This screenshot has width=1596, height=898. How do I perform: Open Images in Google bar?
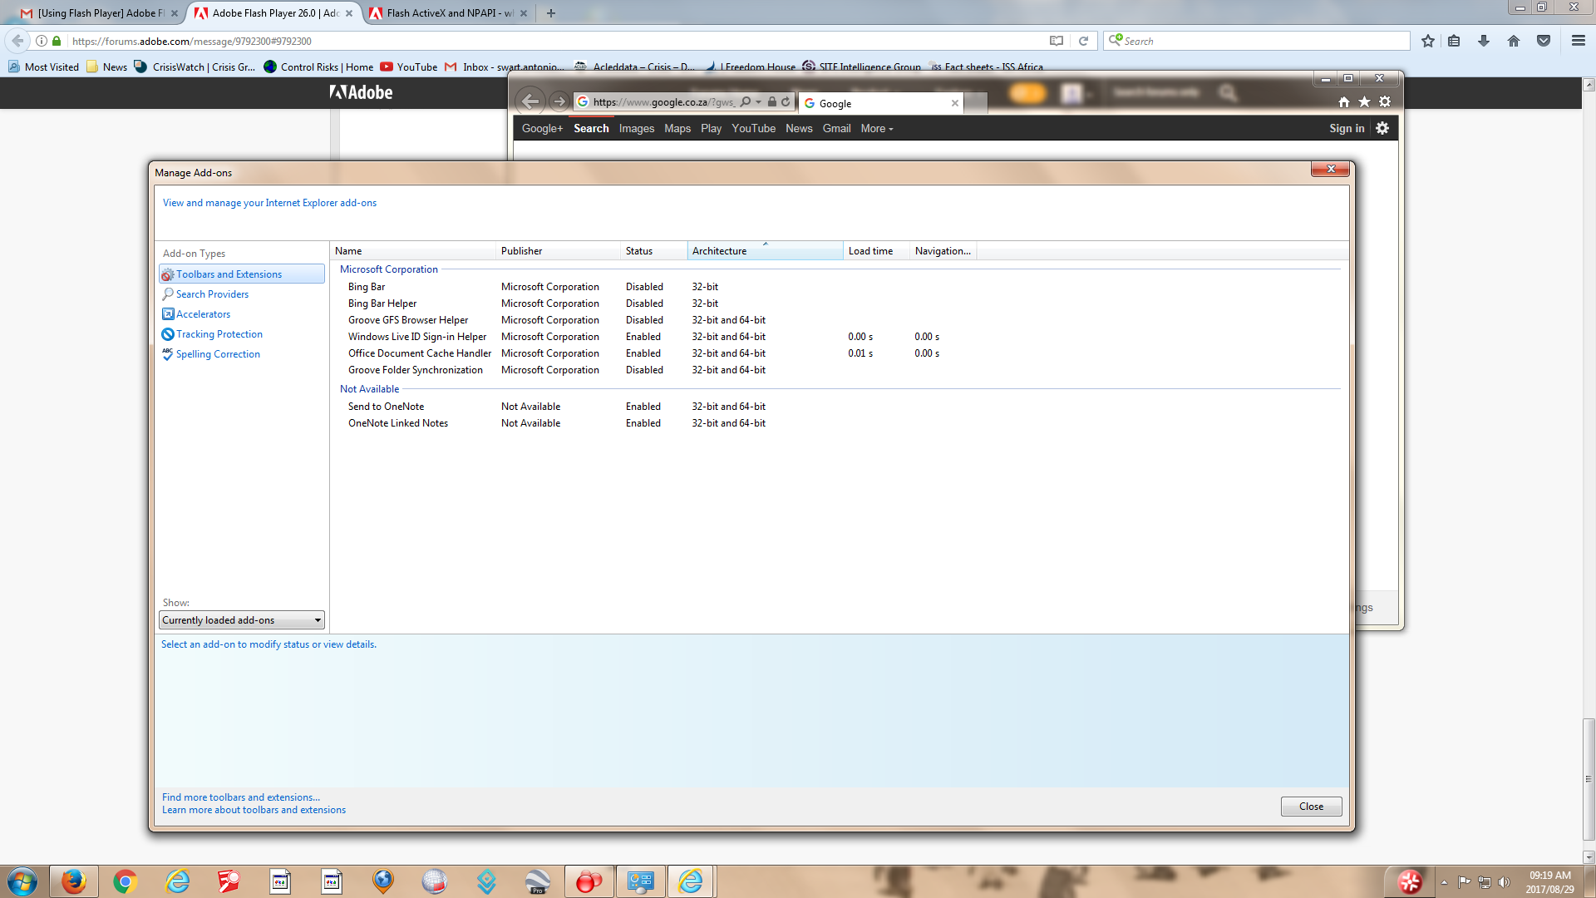pos(636,129)
